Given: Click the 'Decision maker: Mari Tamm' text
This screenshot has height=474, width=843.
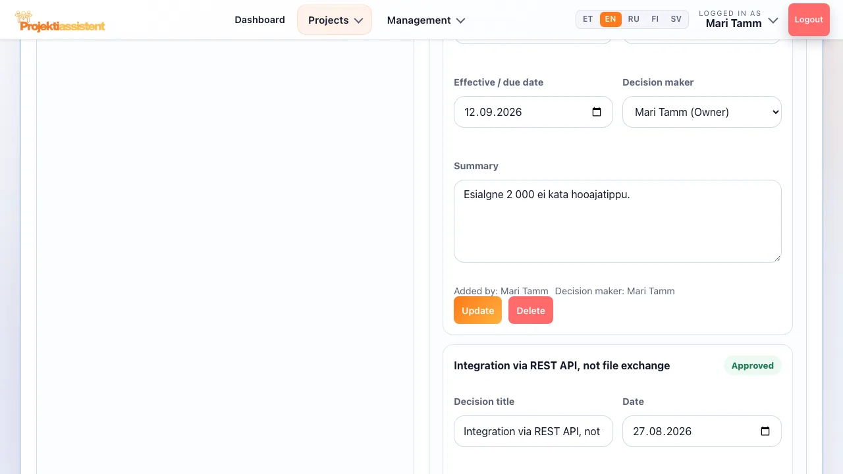Looking at the screenshot, I should 615,291.
